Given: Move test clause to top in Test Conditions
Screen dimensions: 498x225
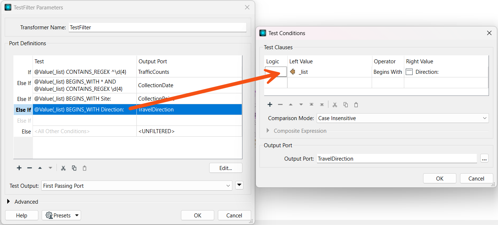Looking at the screenshot, I should 311,105.
